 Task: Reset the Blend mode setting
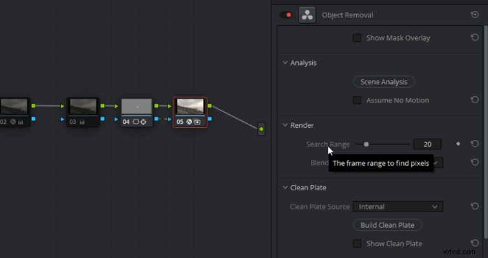[474, 162]
